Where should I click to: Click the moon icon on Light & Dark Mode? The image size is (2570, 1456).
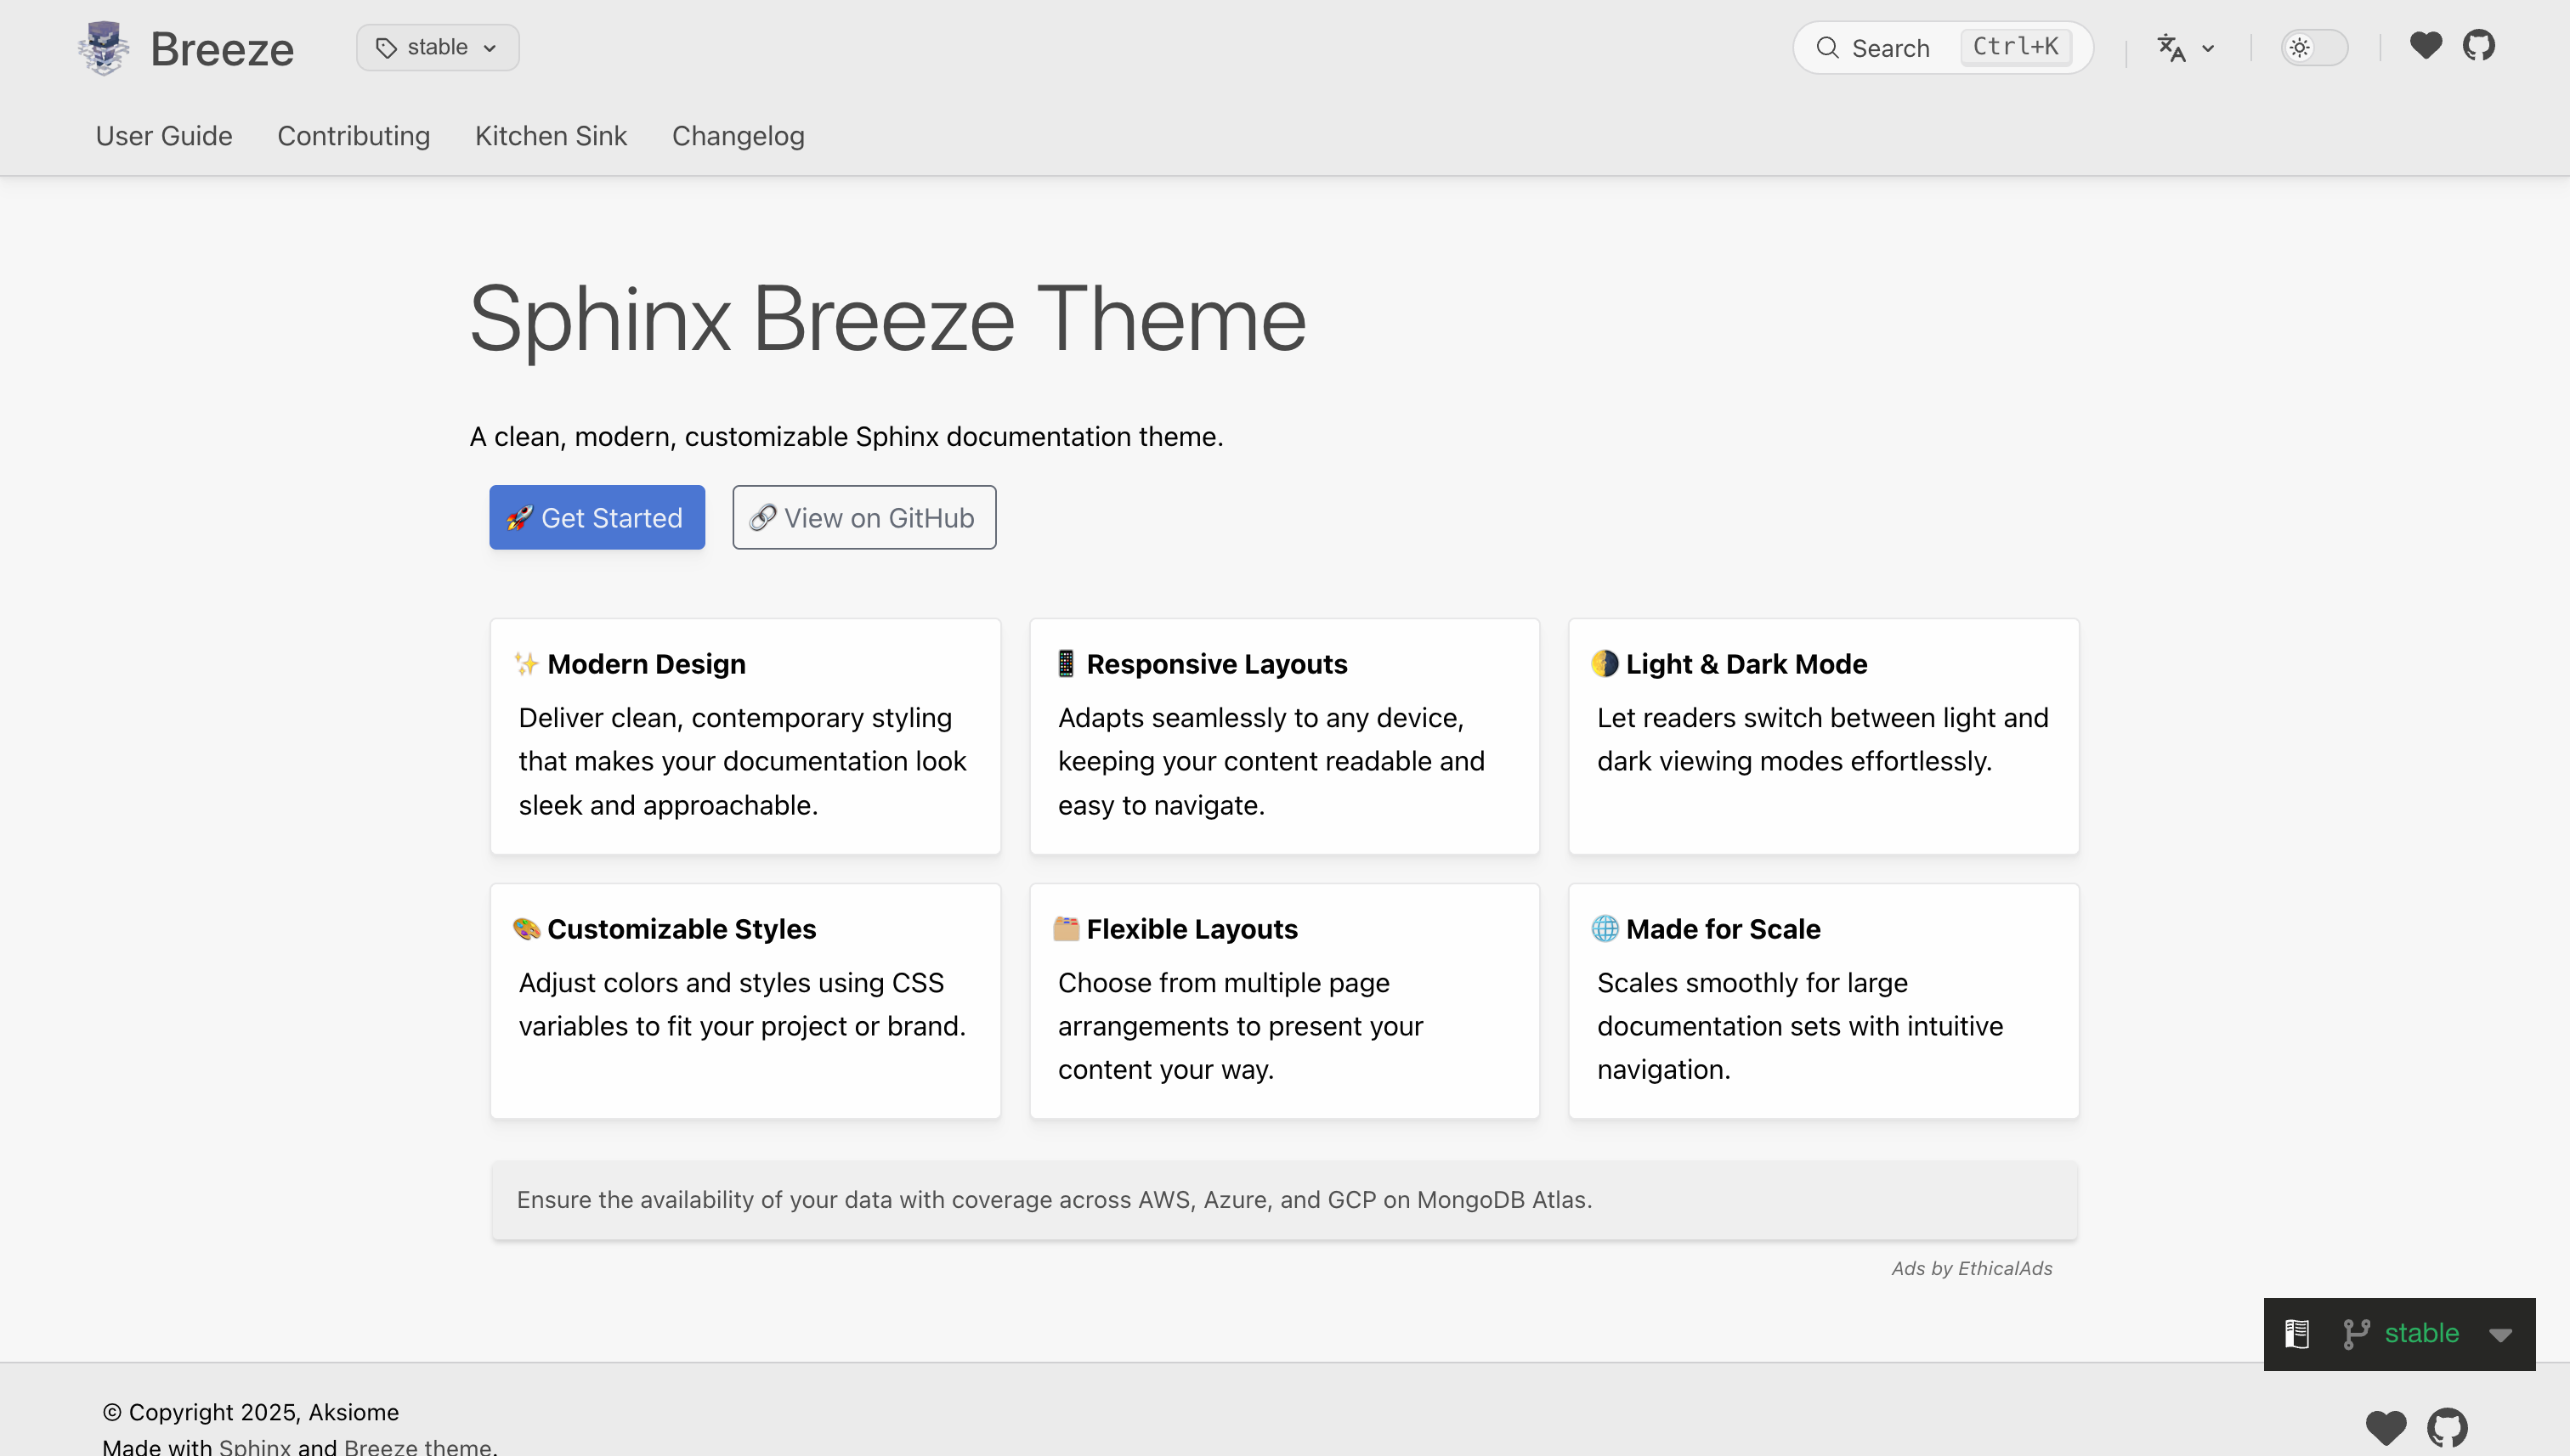tap(1605, 664)
